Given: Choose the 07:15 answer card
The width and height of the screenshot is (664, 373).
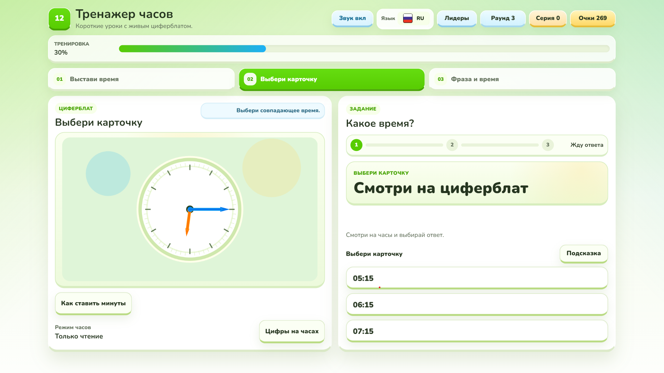Looking at the screenshot, I should (x=477, y=331).
